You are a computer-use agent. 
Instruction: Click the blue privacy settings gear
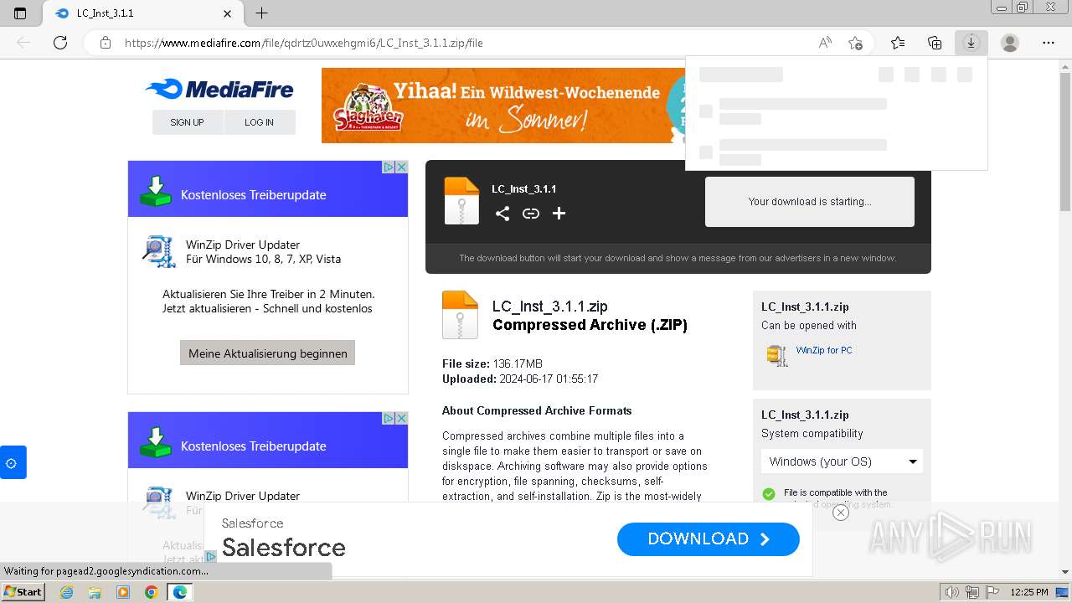pyautogui.click(x=12, y=462)
